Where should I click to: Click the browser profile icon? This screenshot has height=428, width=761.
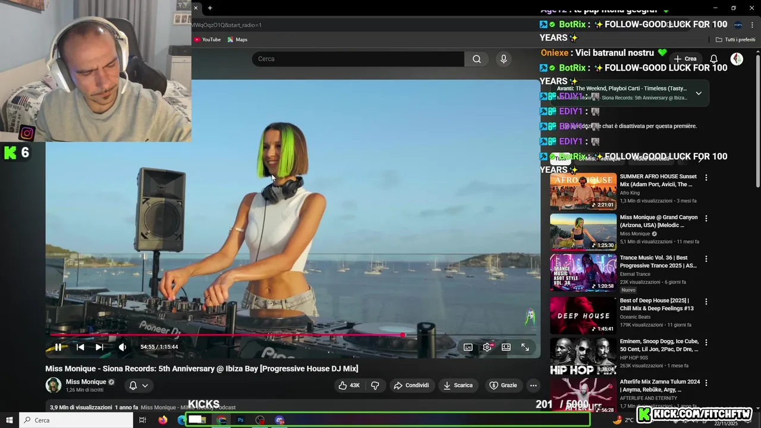coord(738,25)
